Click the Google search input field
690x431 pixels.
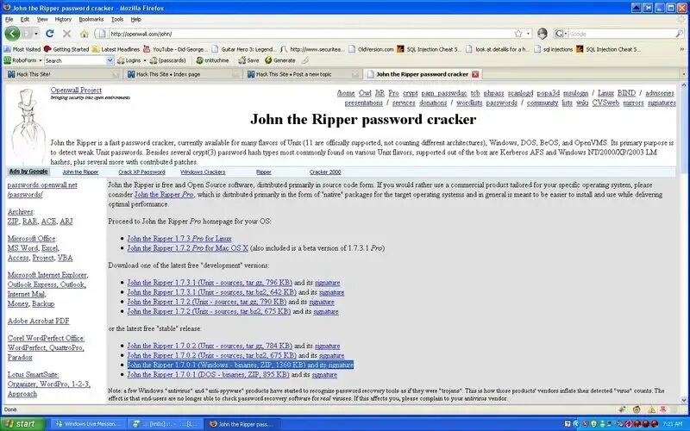(621, 34)
